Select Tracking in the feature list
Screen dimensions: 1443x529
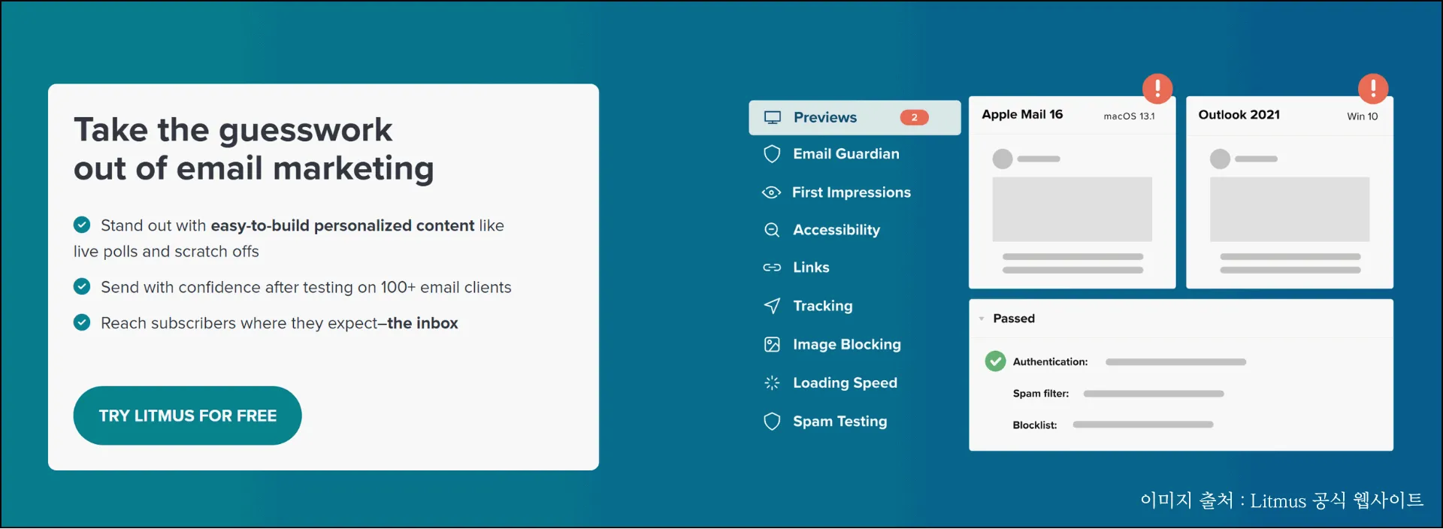tap(822, 306)
